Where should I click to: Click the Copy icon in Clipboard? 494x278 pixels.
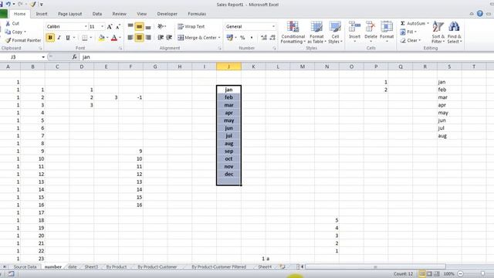tap(8, 32)
